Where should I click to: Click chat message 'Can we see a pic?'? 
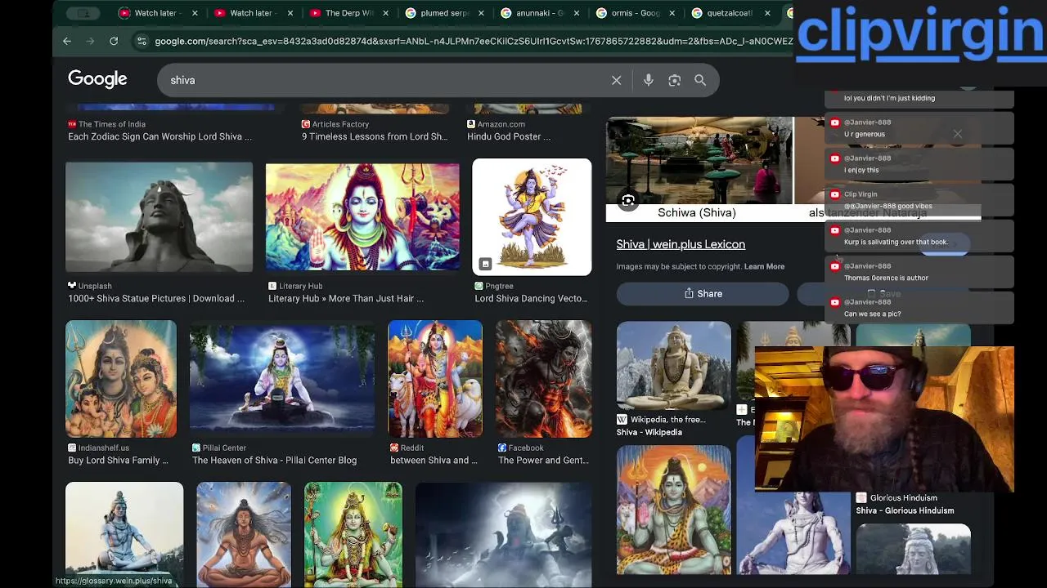click(x=872, y=314)
